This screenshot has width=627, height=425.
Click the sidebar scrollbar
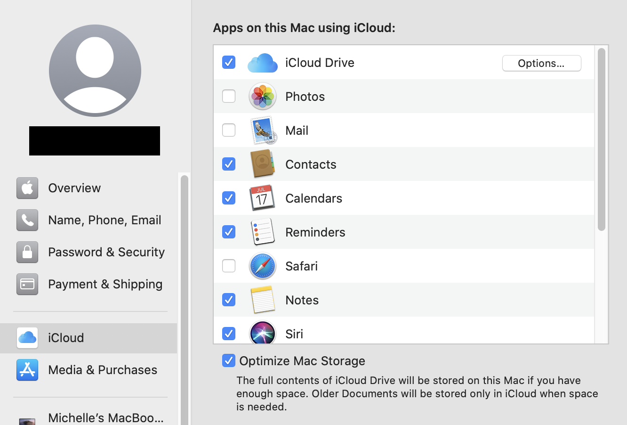click(185, 300)
